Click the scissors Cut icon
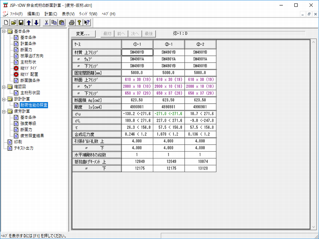Image resolution: width=319 pixels, height=239 pixels. click(x=46, y=22)
